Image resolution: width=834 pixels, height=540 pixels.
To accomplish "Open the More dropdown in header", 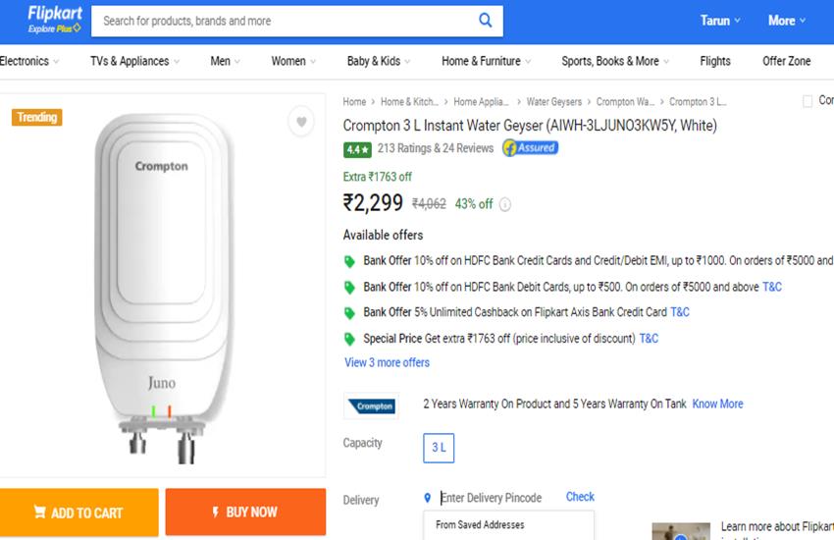I will point(787,21).
